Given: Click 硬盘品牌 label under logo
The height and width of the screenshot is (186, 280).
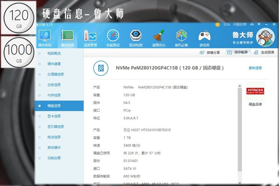Looking at the screenshot, I should click(x=255, y=104).
